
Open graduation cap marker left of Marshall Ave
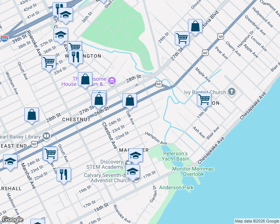[10, 162]
